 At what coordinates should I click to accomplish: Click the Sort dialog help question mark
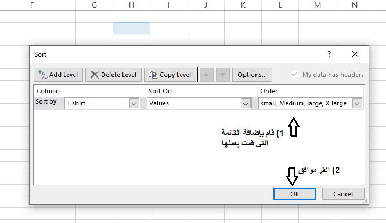329,54
